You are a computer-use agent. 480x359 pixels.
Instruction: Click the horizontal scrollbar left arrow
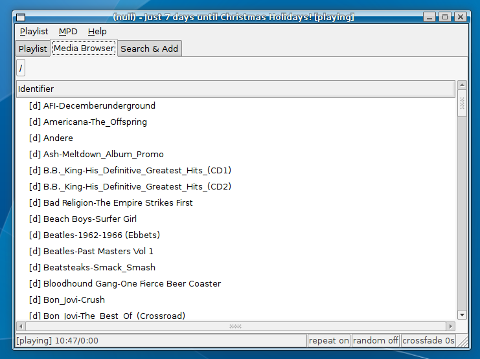[x=21, y=327]
